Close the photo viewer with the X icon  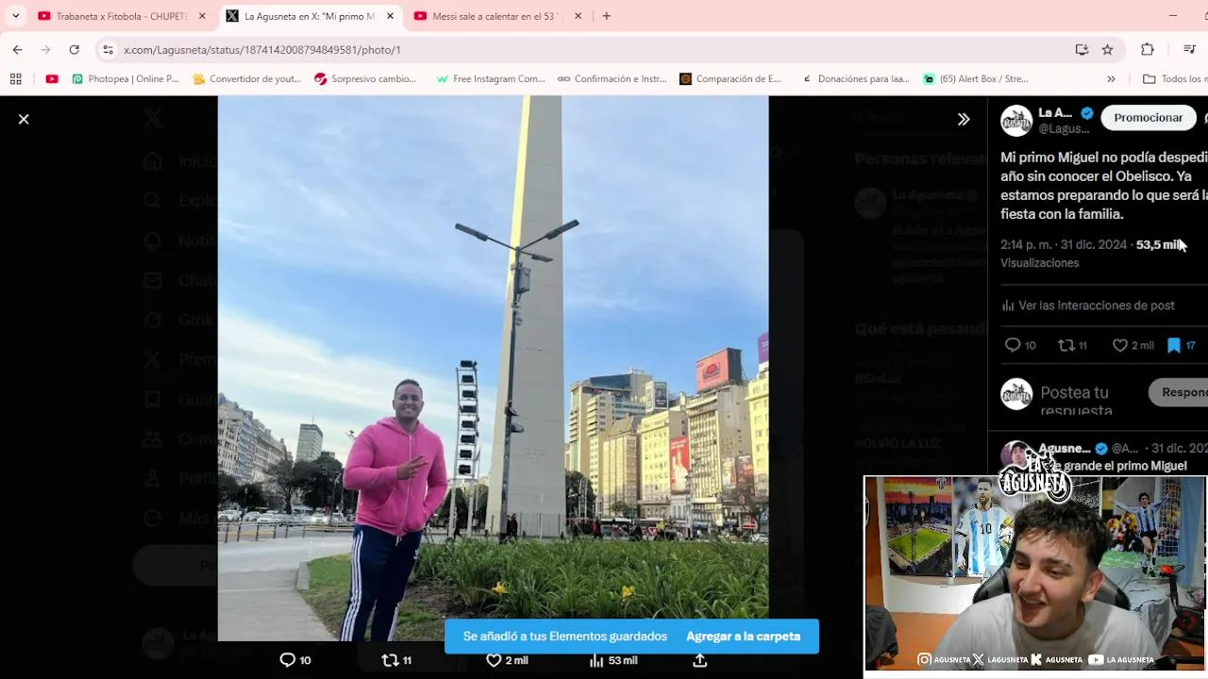(24, 120)
